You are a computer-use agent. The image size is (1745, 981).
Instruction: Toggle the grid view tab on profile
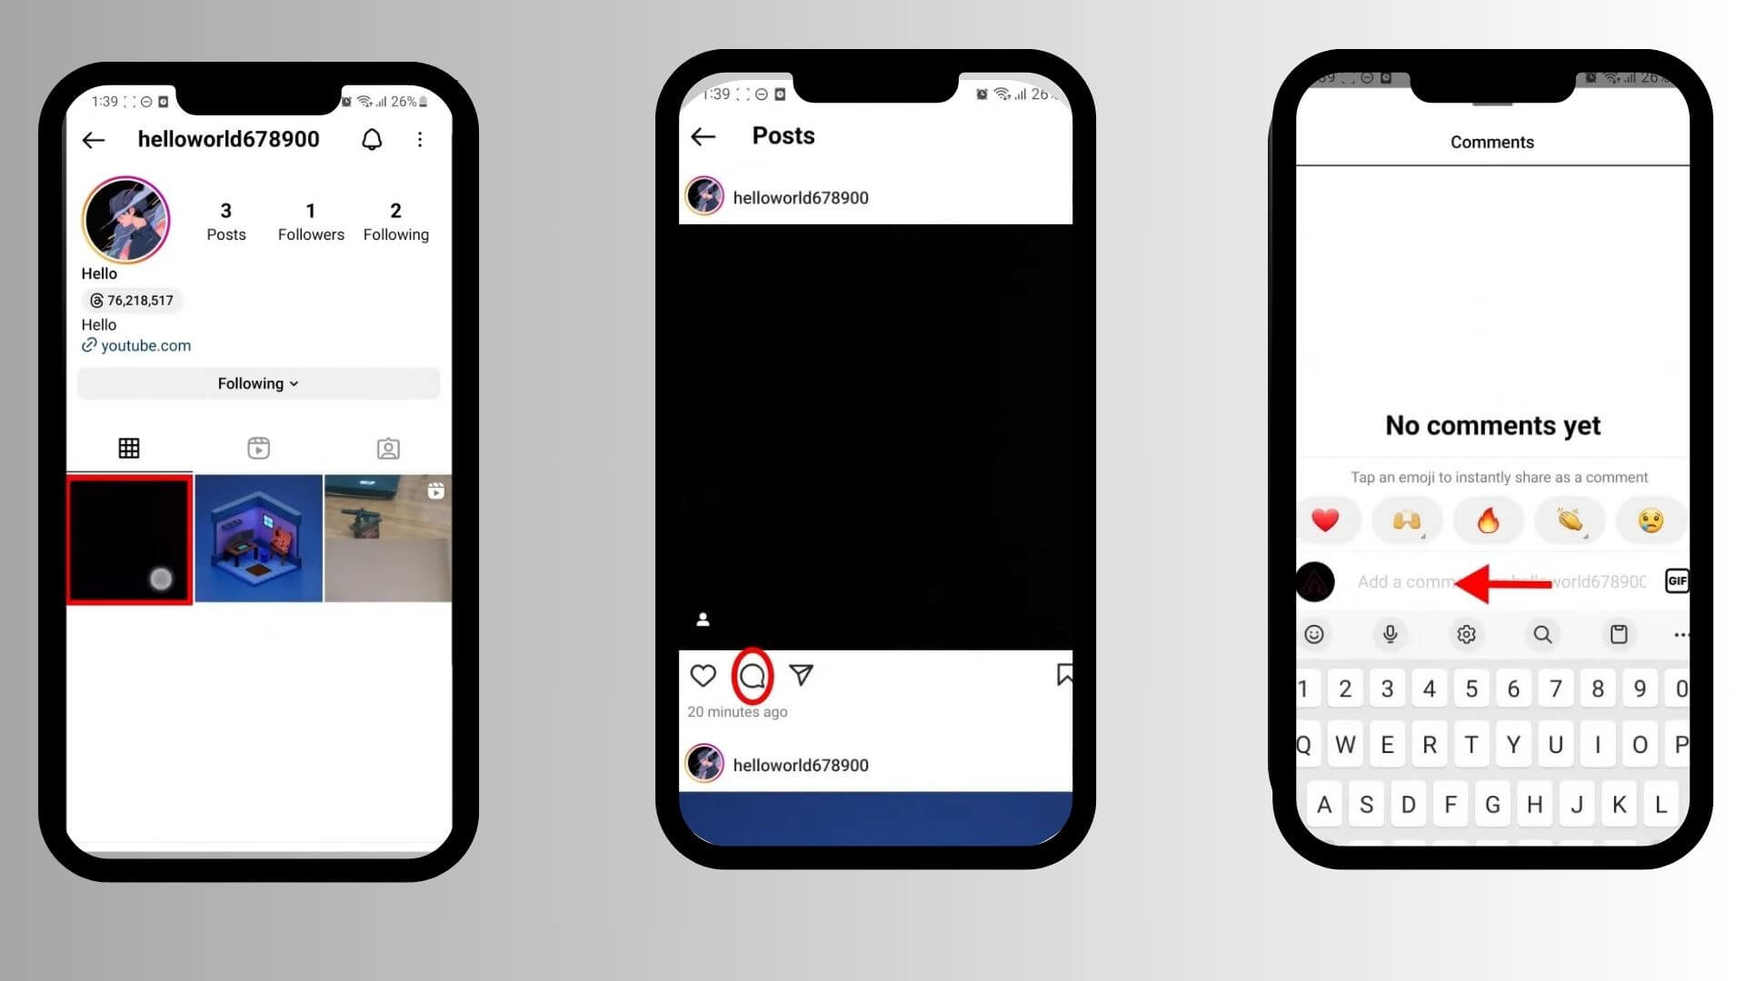(128, 446)
